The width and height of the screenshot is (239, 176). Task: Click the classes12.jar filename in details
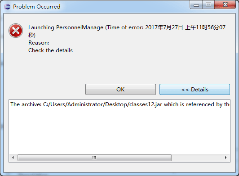tap(146, 104)
